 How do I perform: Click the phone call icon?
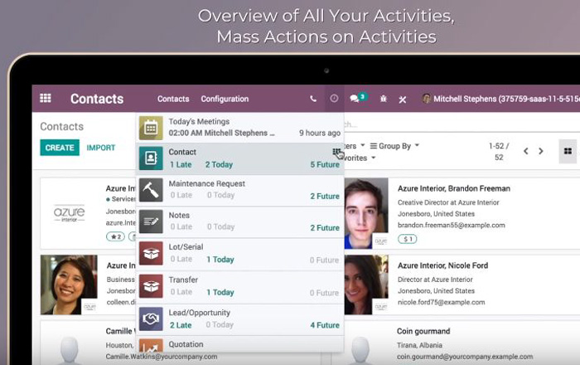coord(313,99)
